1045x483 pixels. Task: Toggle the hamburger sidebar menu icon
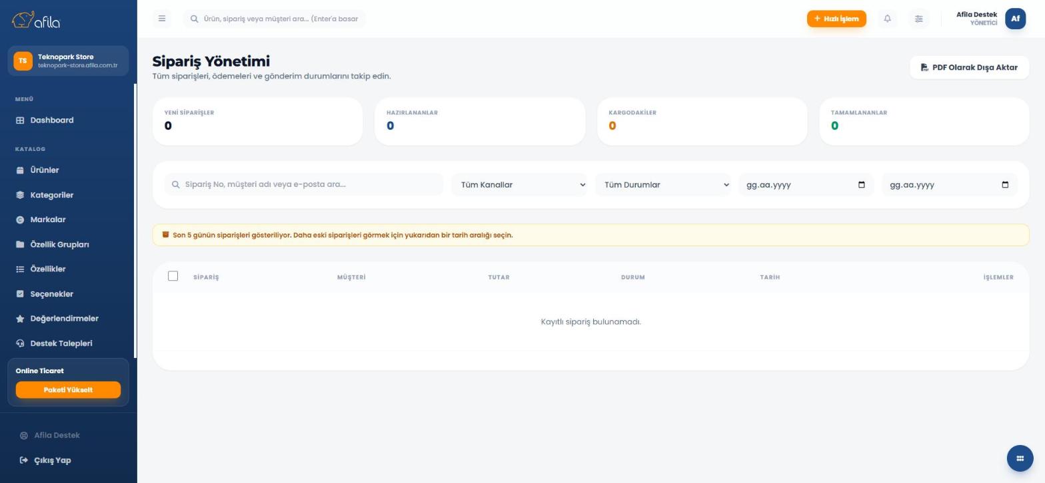[x=162, y=19]
